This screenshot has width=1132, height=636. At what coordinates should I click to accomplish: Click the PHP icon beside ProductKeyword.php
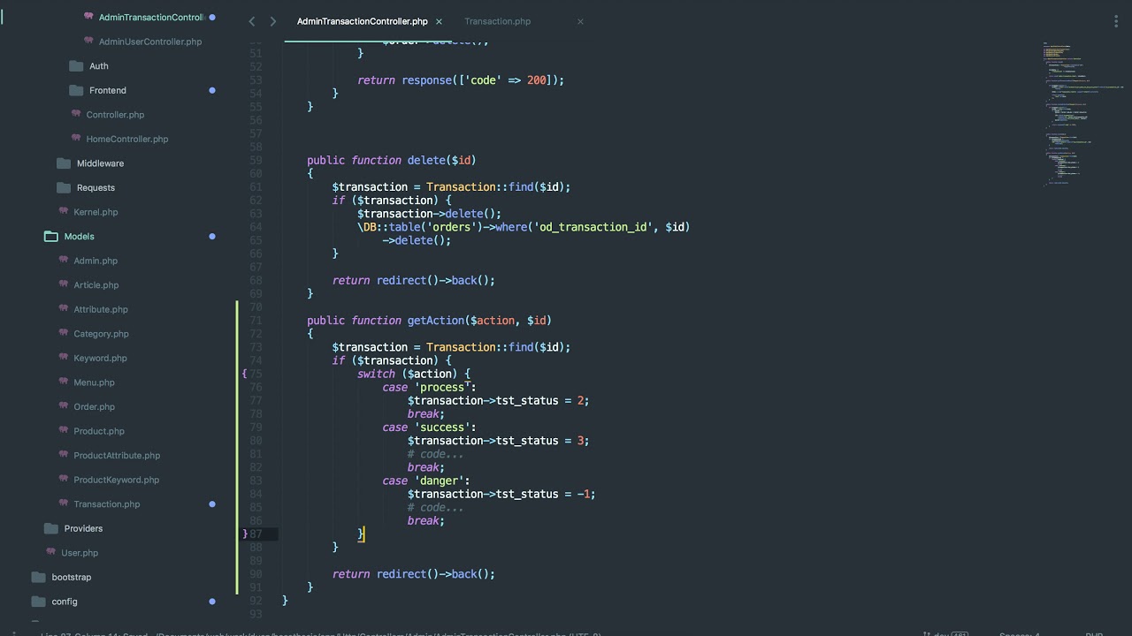click(x=65, y=479)
